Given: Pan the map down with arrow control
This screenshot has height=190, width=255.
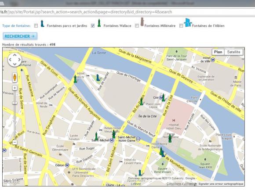Looking at the screenshot, I should [15, 64].
